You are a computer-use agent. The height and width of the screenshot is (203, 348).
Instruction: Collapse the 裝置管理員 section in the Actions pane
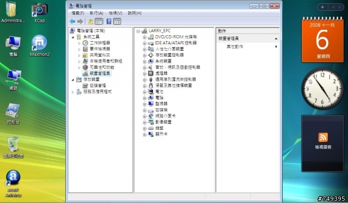click(276, 38)
